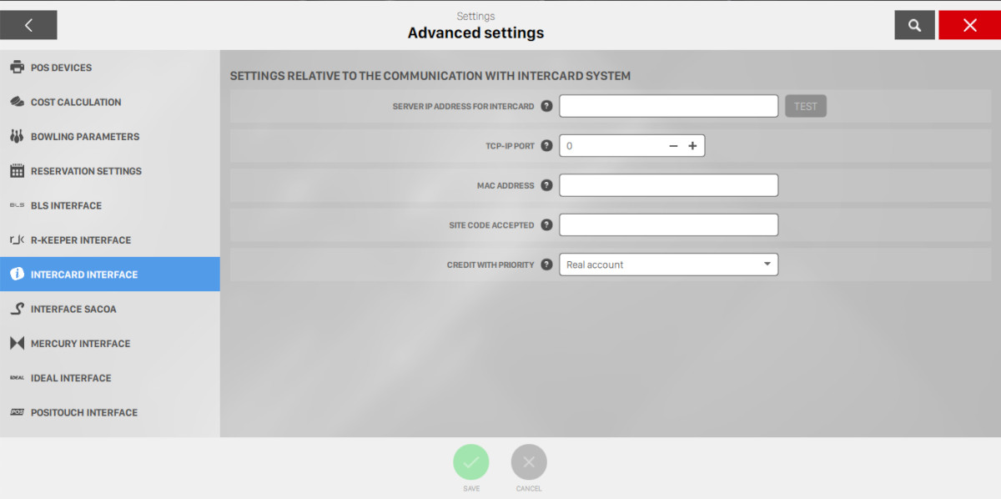The height and width of the screenshot is (499, 1001).
Task: Show help for MAC Address field
Action: (546, 185)
